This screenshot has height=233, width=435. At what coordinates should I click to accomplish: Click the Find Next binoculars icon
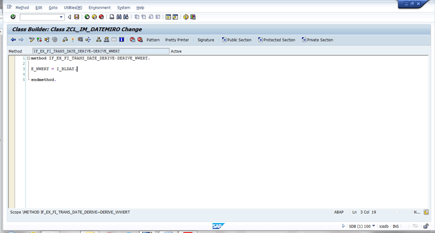[x=126, y=17]
